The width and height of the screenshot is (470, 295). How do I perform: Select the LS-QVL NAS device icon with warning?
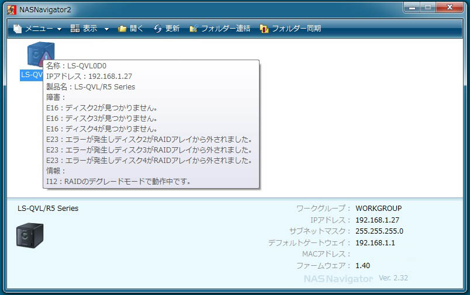point(41,54)
